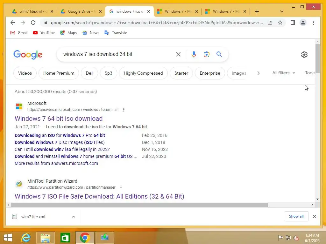
Task: Launch Internet Explorer from taskbar
Action: 26,238
